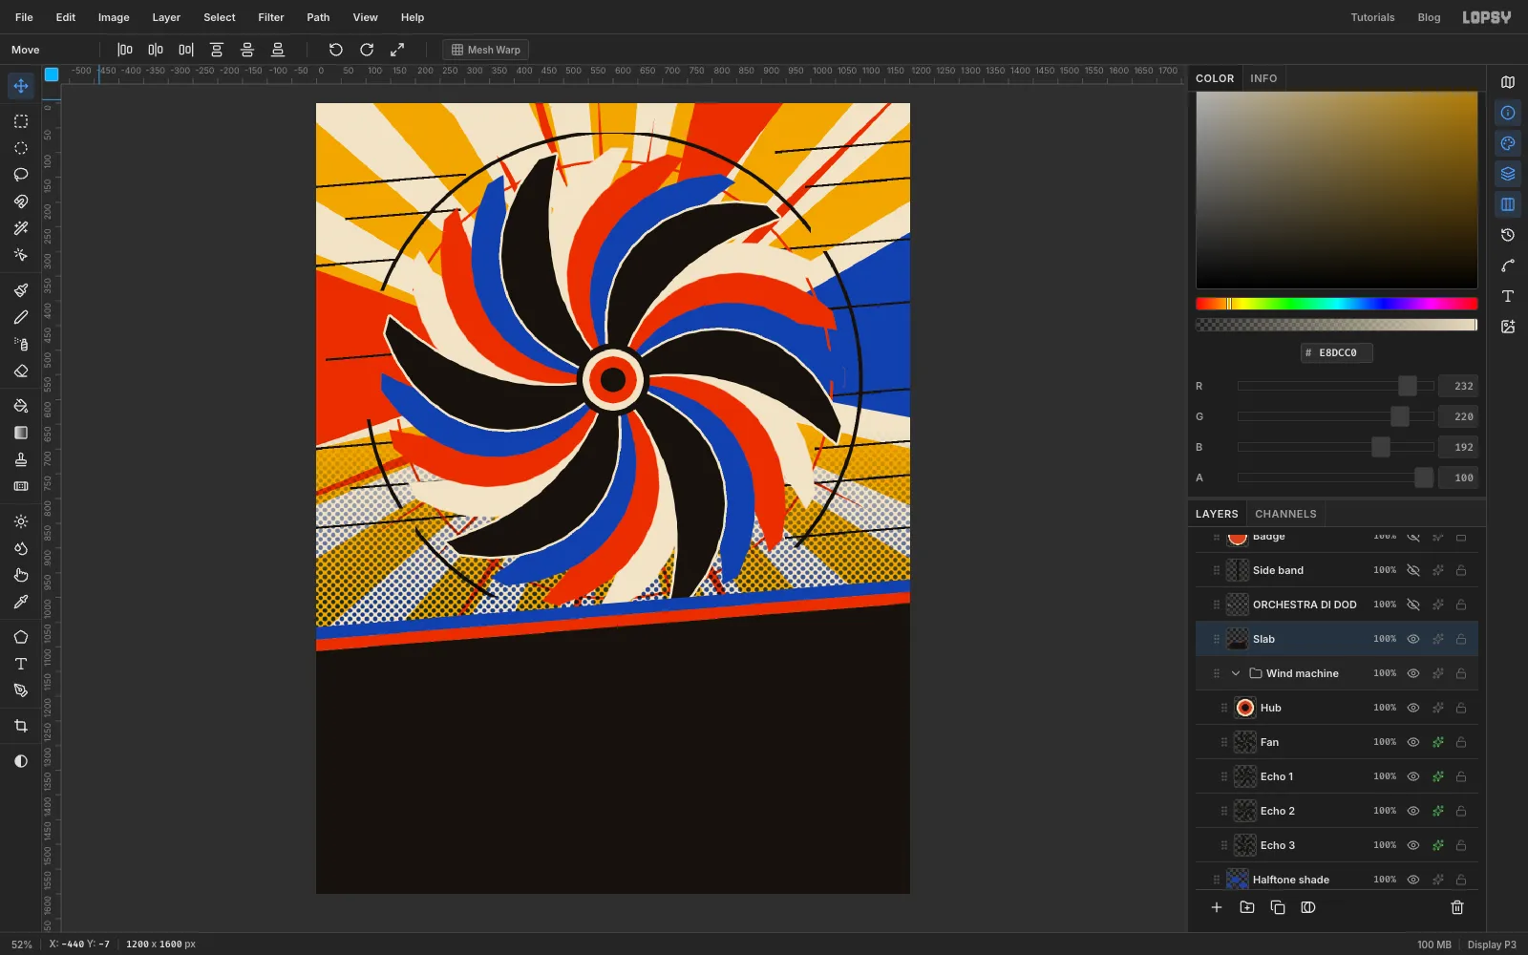Click the R channel slider handle
The height and width of the screenshot is (955, 1528).
(1408, 386)
